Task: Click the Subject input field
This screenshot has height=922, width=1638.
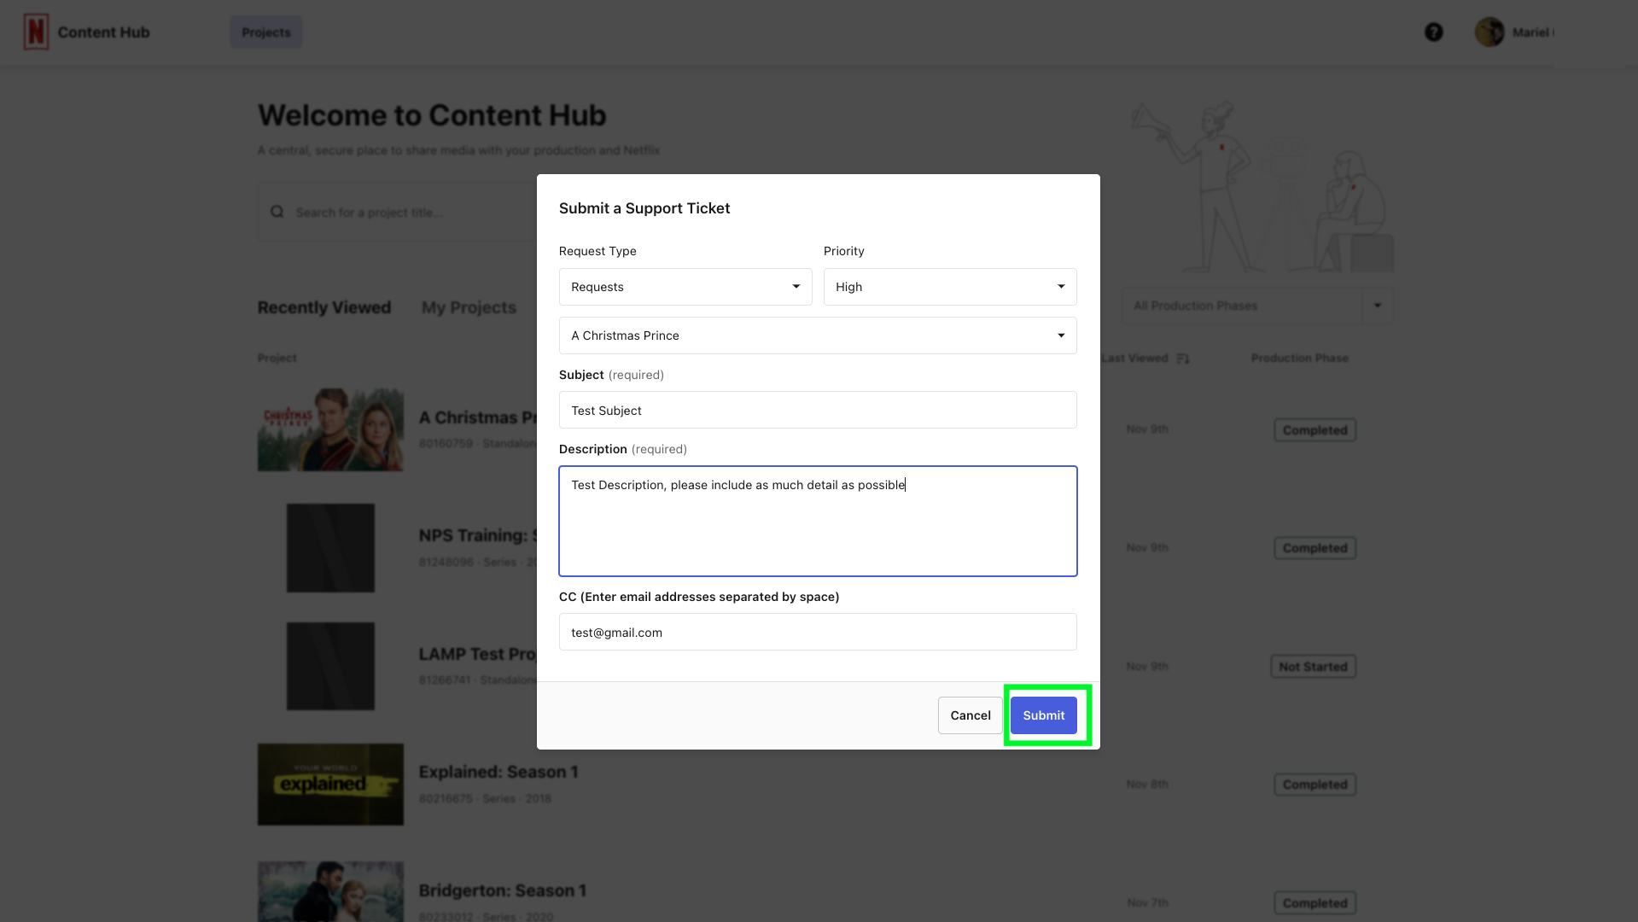Action: [818, 410]
